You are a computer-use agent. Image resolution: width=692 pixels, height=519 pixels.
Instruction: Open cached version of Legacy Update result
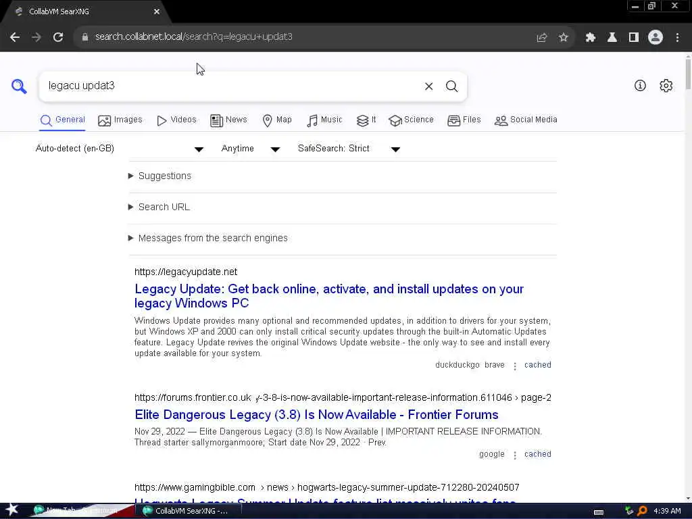(537, 365)
